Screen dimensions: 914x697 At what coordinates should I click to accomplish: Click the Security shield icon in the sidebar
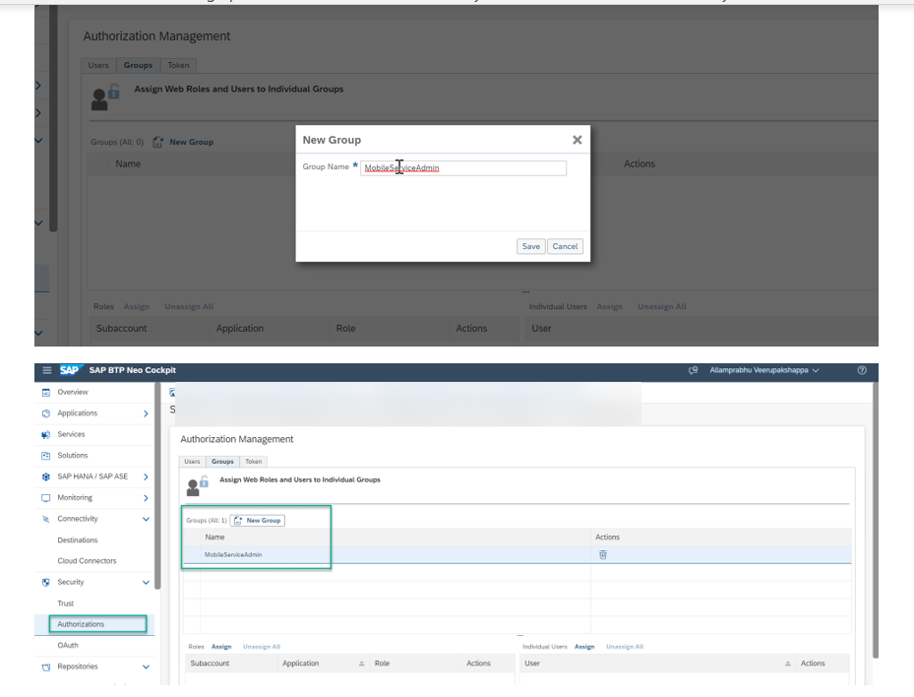46,582
